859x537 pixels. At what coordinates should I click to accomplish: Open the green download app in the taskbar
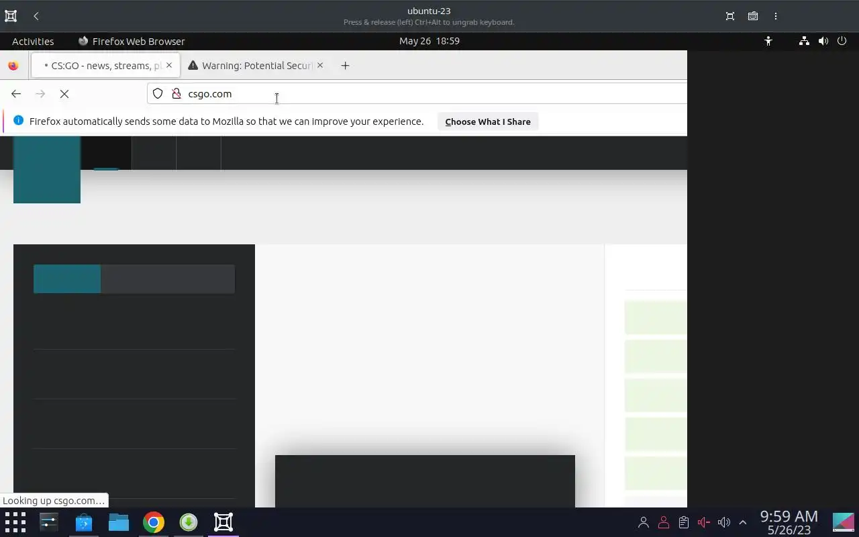[x=189, y=522]
